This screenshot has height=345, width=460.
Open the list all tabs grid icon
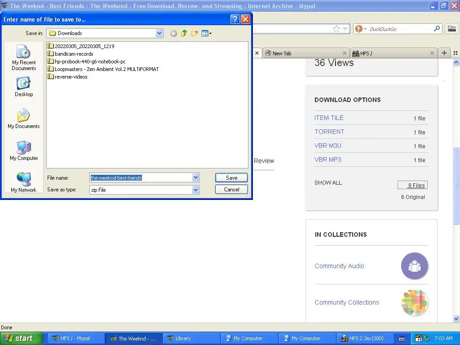pyautogui.click(x=456, y=53)
